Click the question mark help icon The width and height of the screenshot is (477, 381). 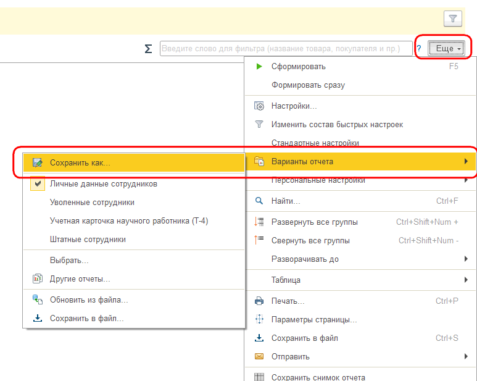418,49
